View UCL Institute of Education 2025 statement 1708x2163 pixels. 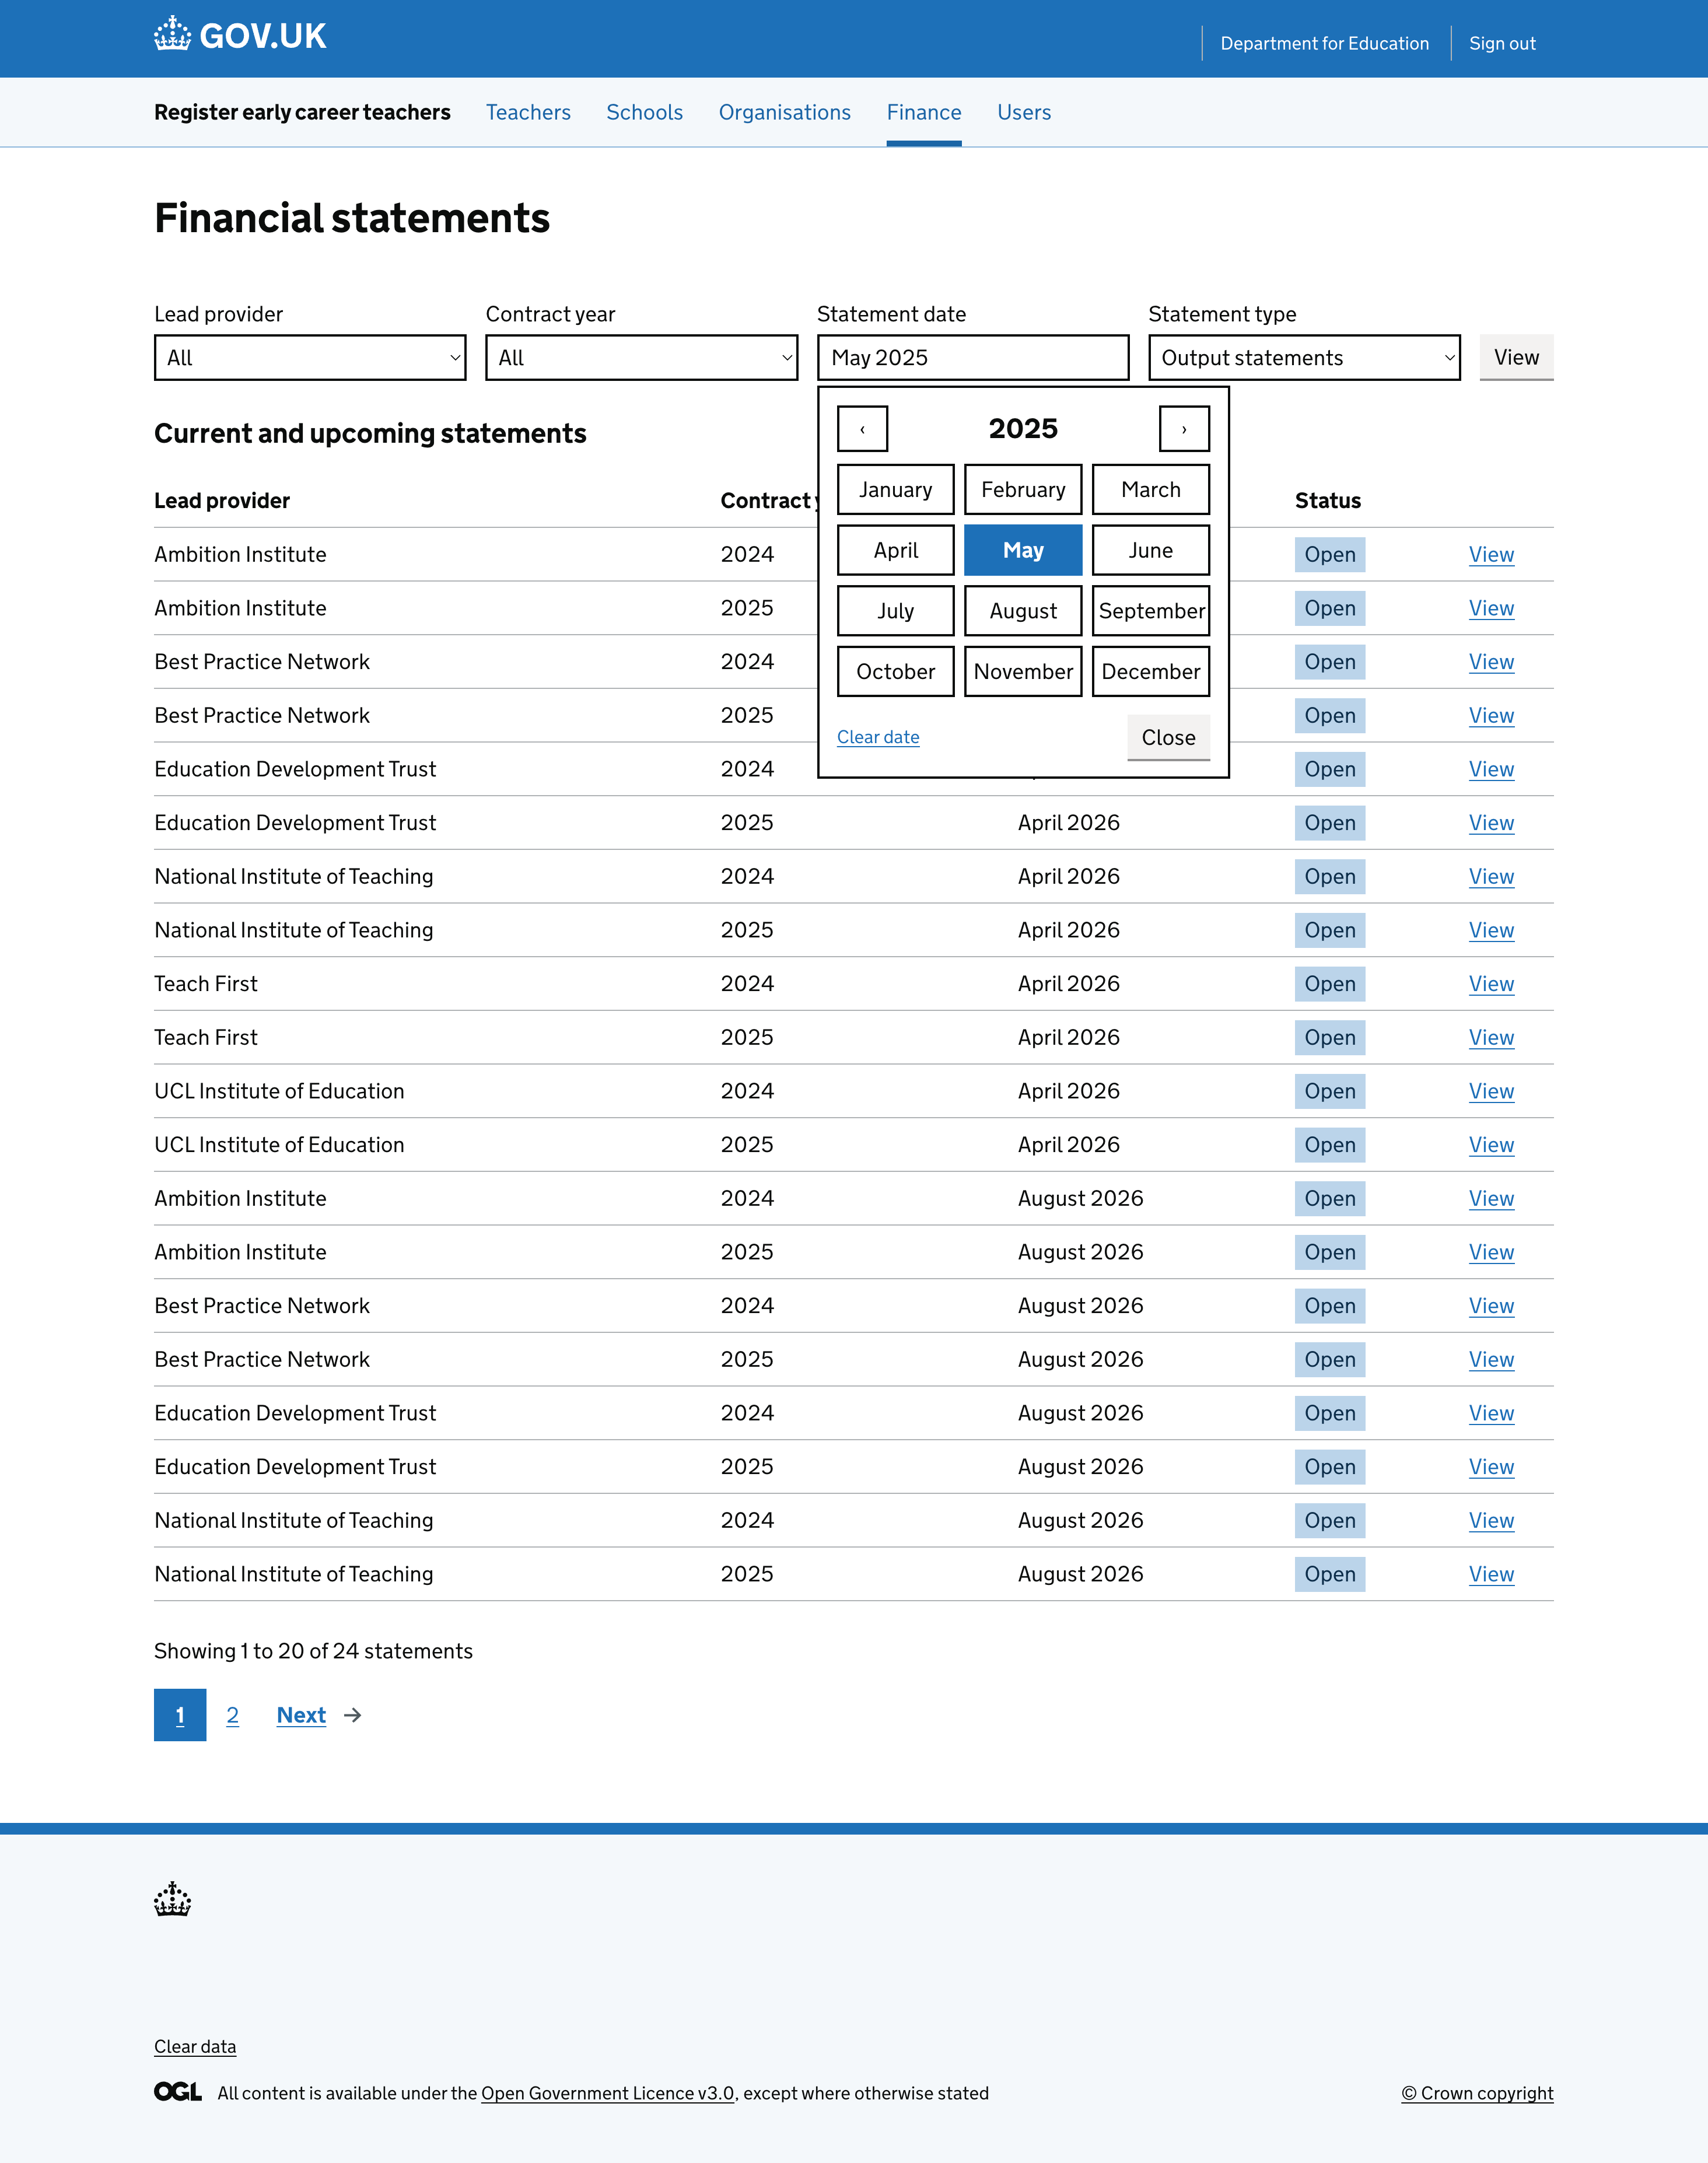tap(1491, 1144)
